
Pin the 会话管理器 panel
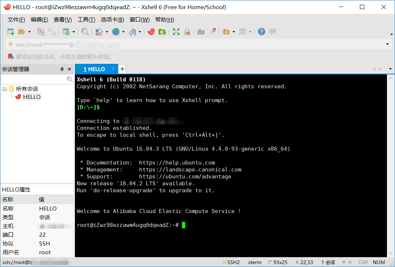click(x=62, y=69)
